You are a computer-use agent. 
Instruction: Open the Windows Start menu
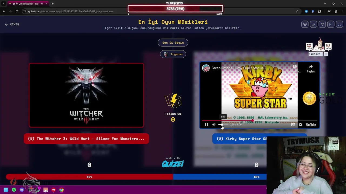[x=6, y=190]
